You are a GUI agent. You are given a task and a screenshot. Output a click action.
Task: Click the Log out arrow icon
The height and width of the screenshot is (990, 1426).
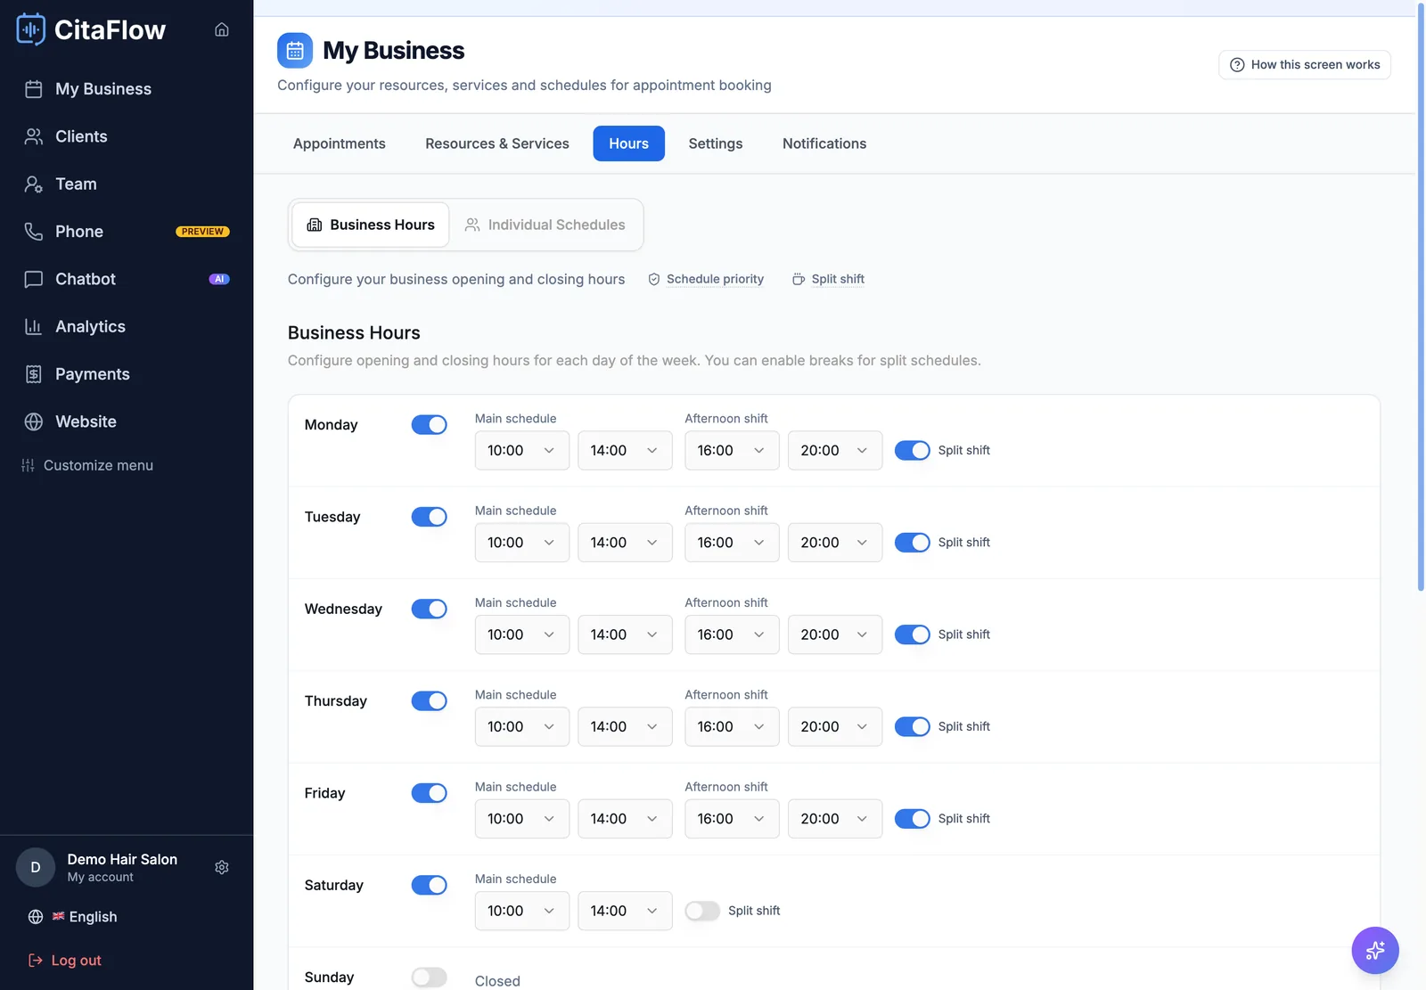pos(36,961)
